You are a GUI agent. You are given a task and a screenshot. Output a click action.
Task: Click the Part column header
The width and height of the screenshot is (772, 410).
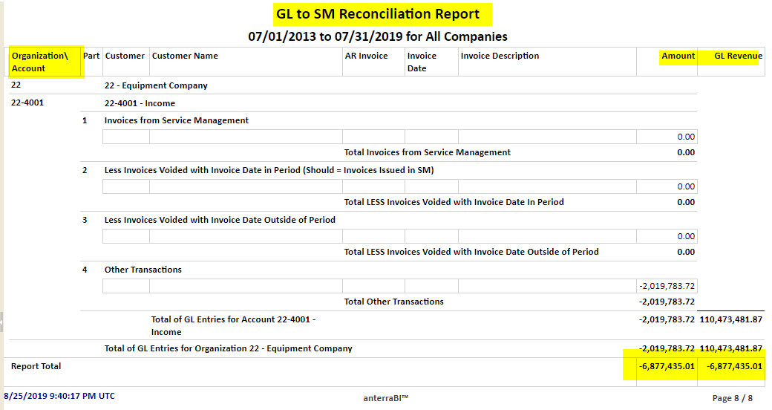point(91,56)
